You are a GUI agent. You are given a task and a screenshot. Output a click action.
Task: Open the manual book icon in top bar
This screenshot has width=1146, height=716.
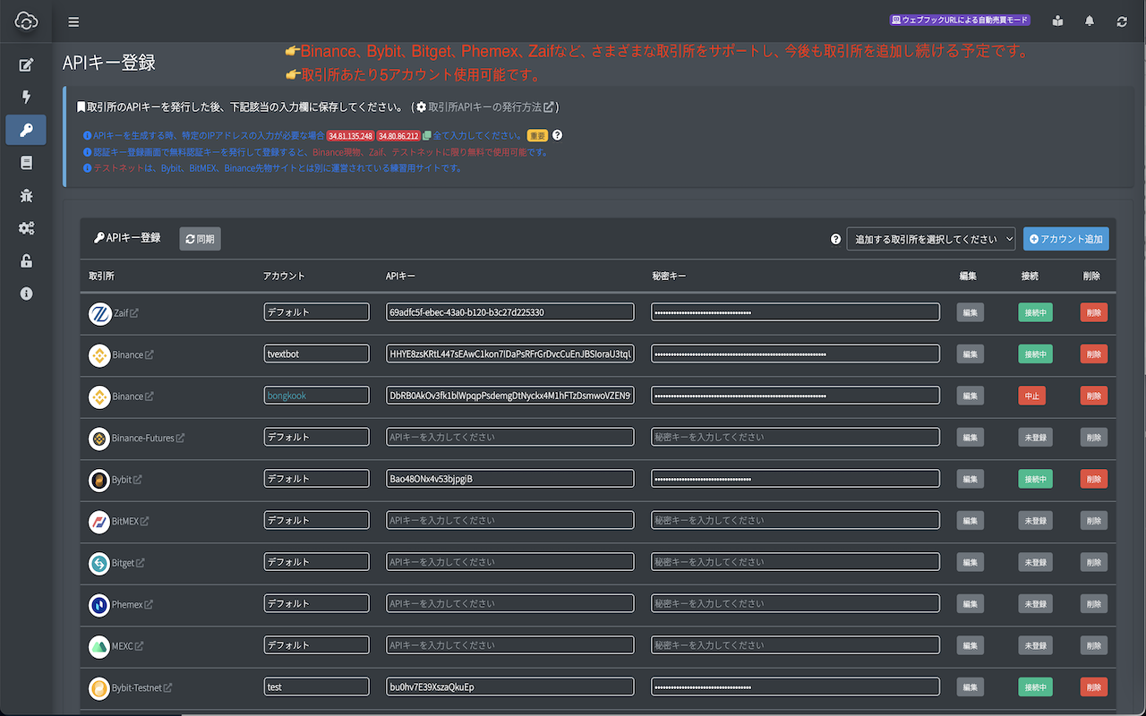click(x=1056, y=21)
